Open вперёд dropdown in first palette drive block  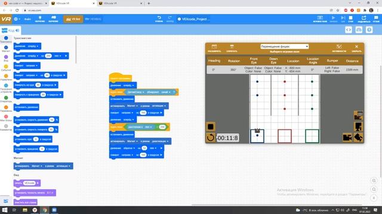[33, 46]
